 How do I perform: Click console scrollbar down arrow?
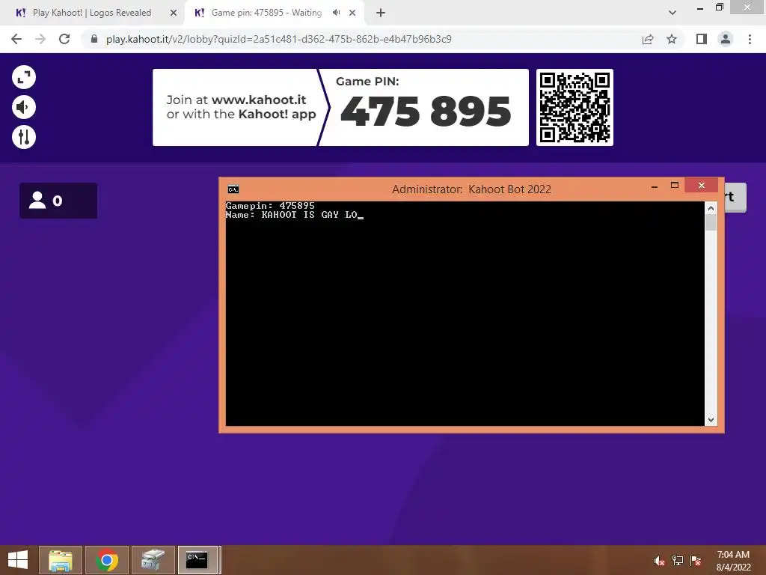point(711,419)
